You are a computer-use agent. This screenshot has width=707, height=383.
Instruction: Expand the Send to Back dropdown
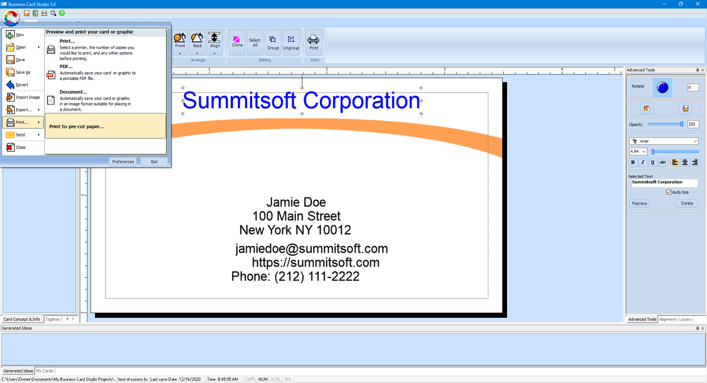tap(197, 53)
